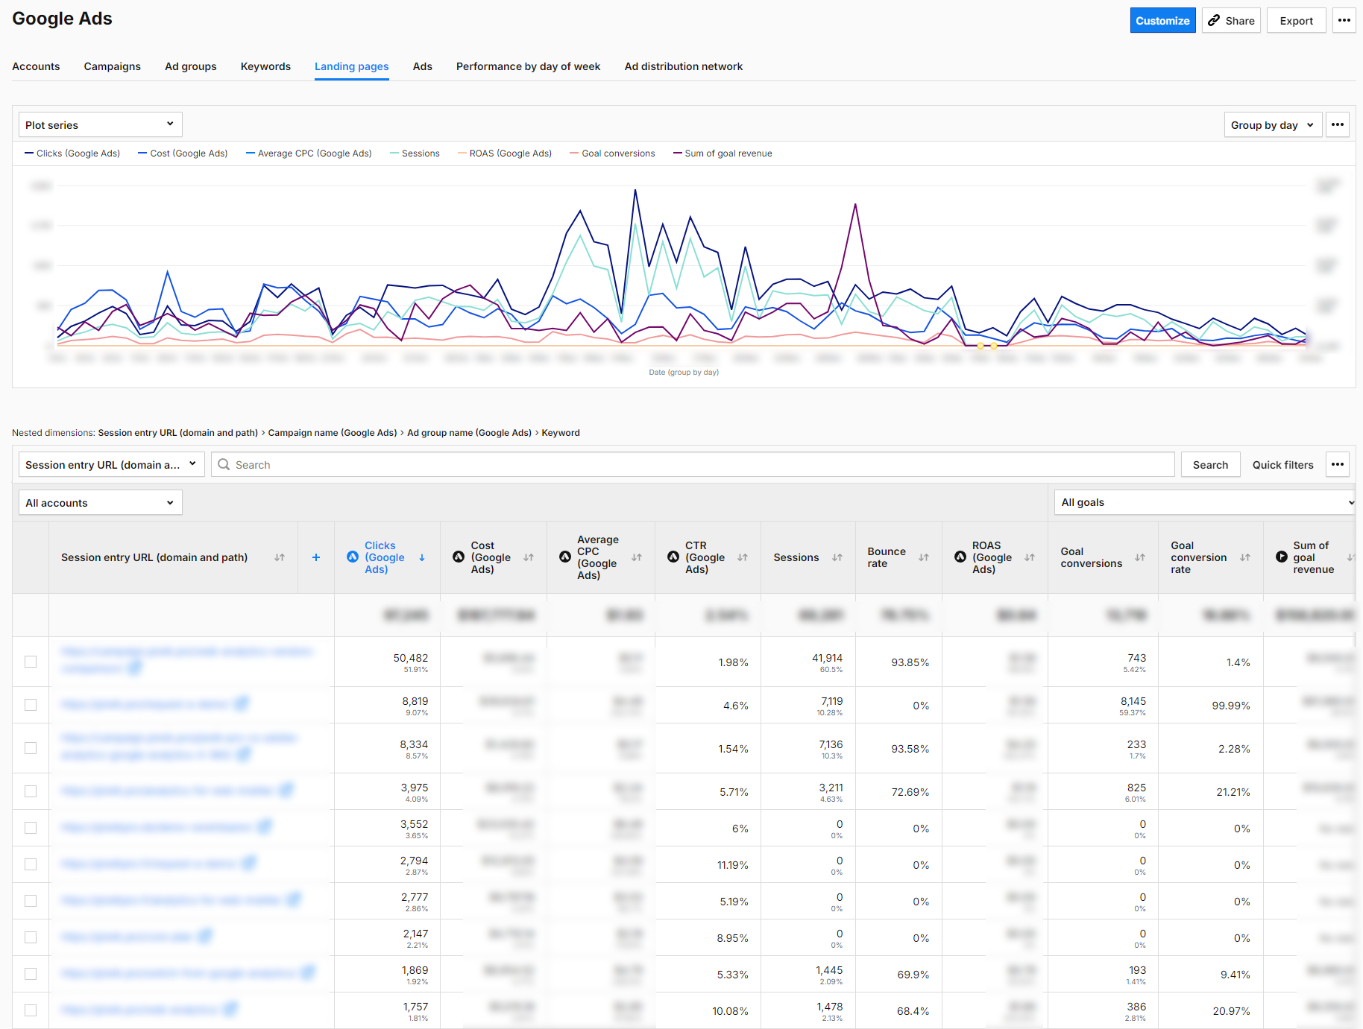Image resolution: width=1363 pixels, height=1029 pixels.
Task: Open the three-dot menu next to Quick filters
Action: [x=1337, y=464]
